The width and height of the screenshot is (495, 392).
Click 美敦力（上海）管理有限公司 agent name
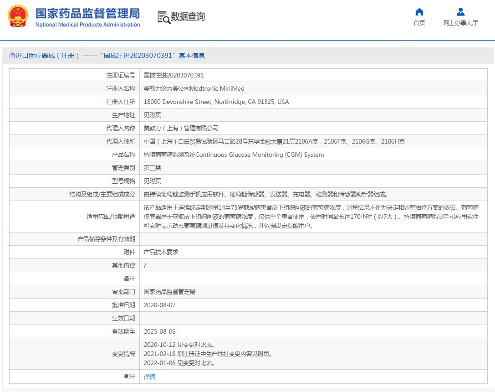(181, 128)
